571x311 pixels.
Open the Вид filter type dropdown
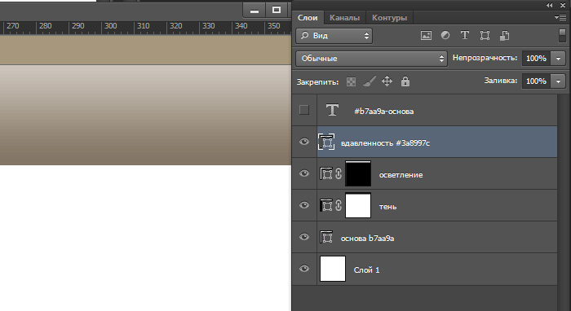click(x=334, y=36)
